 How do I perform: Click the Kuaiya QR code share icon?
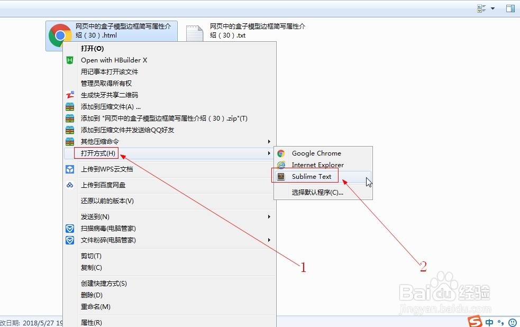tap(70, 95)
